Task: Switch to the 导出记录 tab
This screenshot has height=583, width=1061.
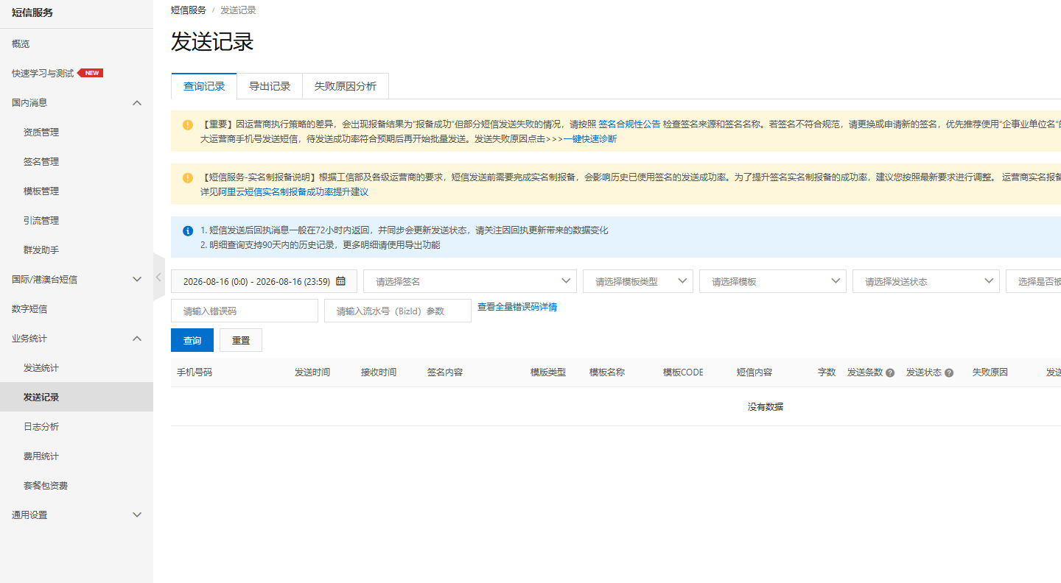Action: click(x=270, y=86)
